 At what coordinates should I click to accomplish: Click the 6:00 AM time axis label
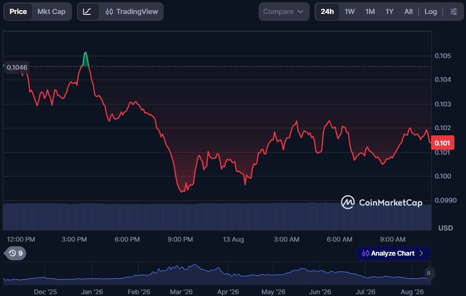point(340,239)
